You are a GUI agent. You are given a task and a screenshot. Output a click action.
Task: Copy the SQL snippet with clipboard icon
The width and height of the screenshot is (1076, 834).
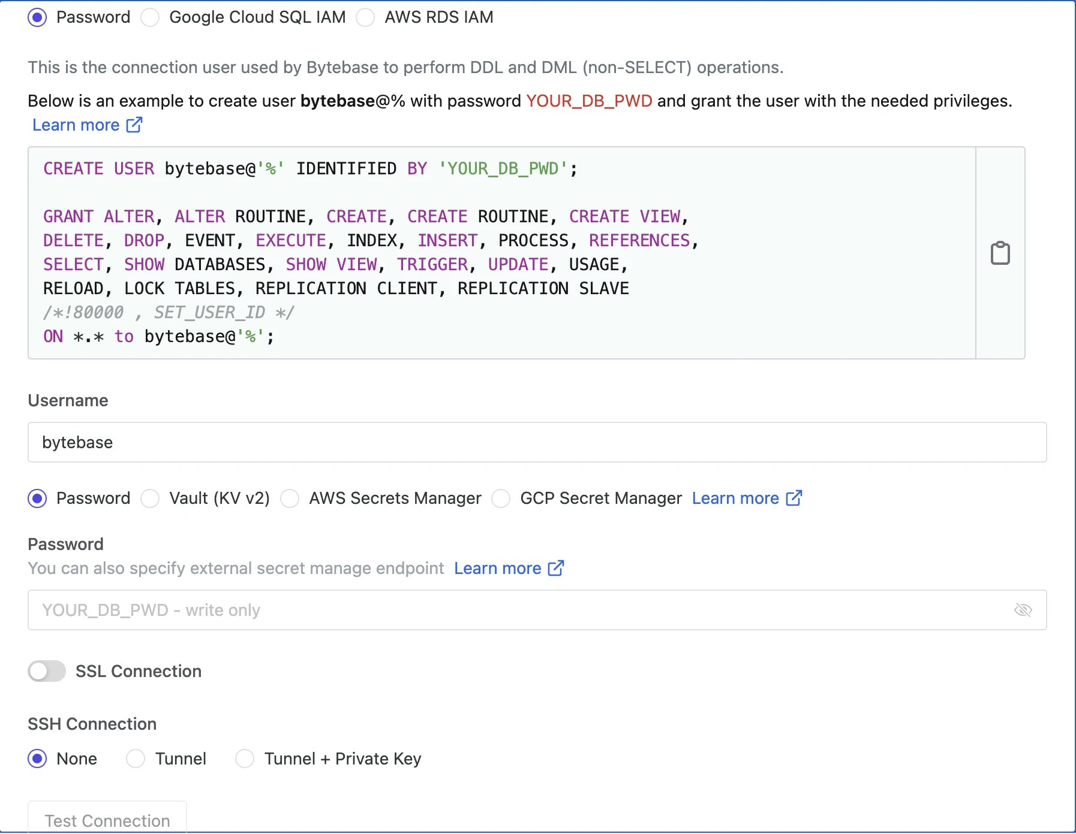click(x=1000, y=253)
